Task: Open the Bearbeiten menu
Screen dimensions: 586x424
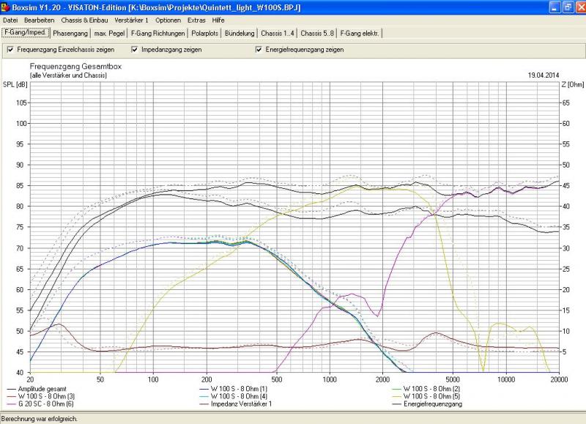Action: pyautogui.click(x=40, y=20)
